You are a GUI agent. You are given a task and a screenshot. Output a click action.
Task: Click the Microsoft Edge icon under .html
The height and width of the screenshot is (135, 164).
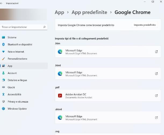(60, 74)
